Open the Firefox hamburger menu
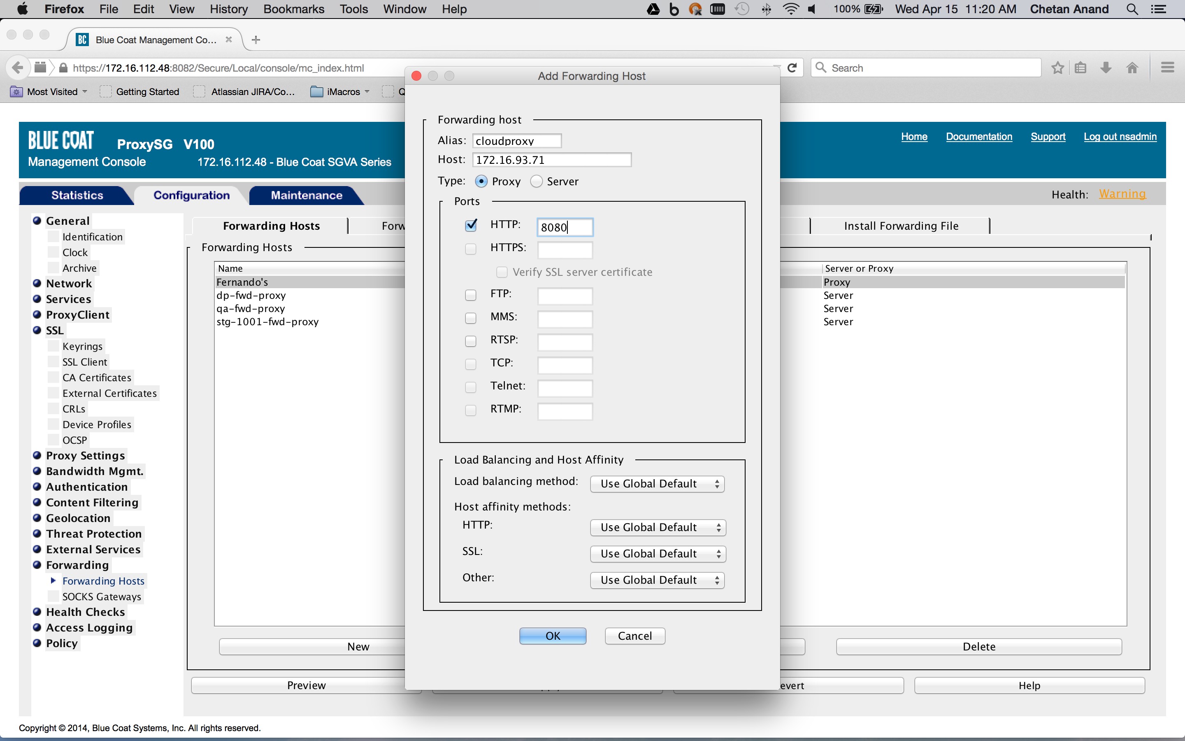 tap(1167, 68)
